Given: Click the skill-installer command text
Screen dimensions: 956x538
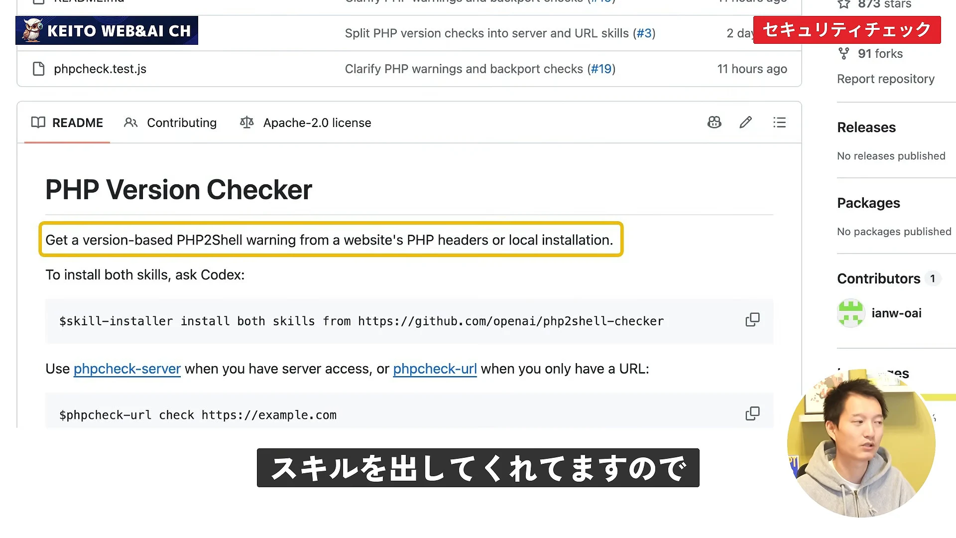Looking at the screenshot, I should (x=361, y=321).
